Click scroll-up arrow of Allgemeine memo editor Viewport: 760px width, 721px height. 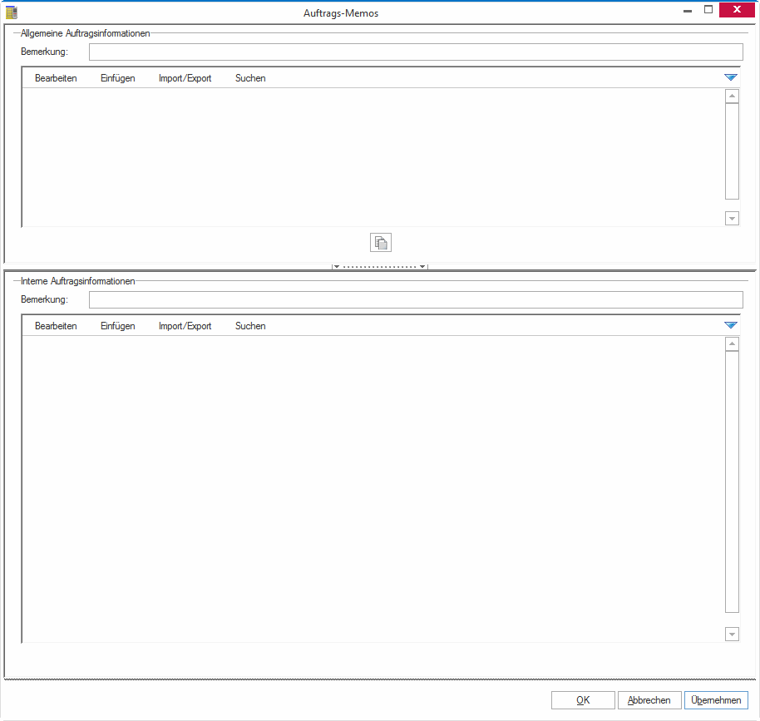732,96
